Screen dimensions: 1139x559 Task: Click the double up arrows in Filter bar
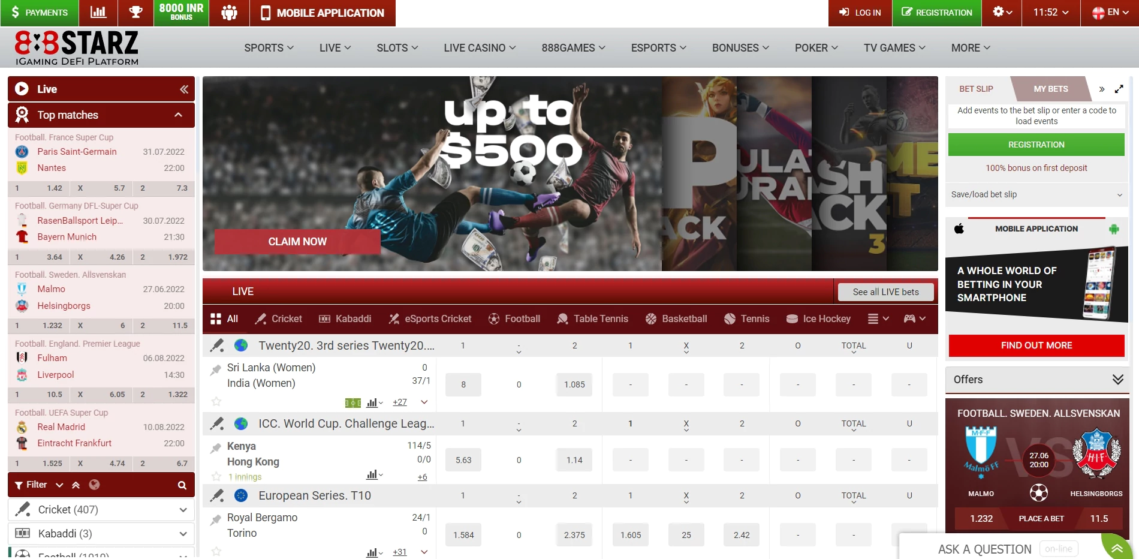tap(76, 485)
